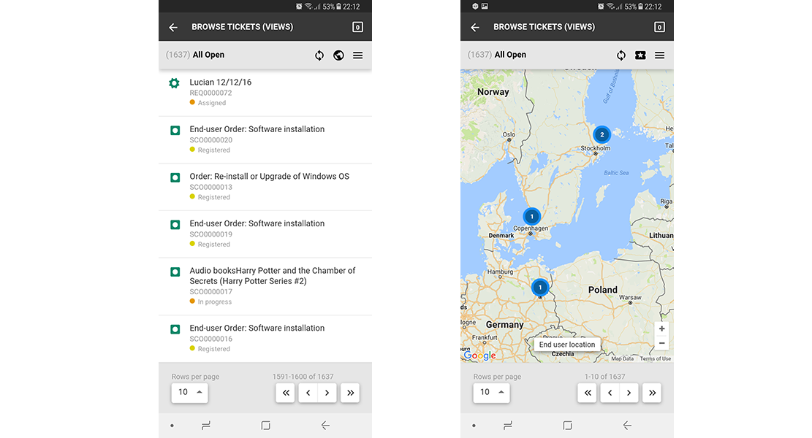Image resolution: width=812 pixels, height=438 pixels.
Task: Click the SCO0000017 ticket number
Action: click(210, 292)
